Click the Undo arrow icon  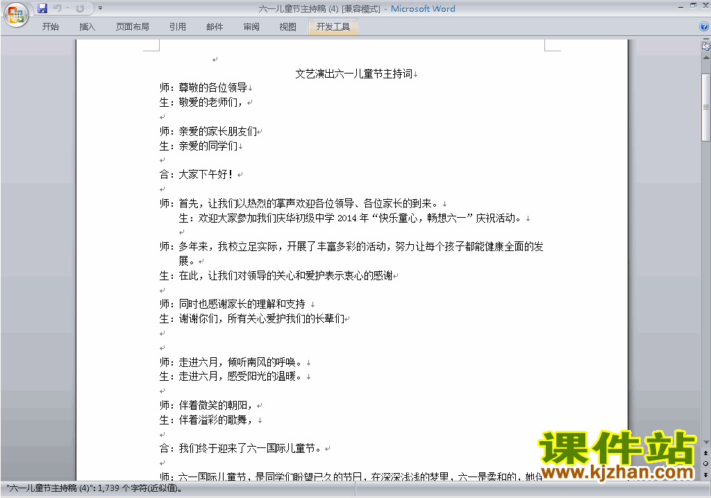coord(58,8)
